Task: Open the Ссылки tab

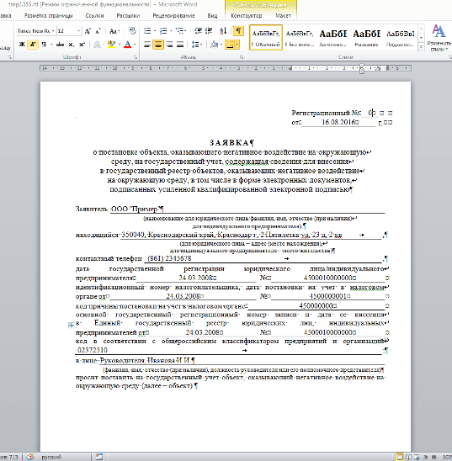Action: (x=94, y=16)
